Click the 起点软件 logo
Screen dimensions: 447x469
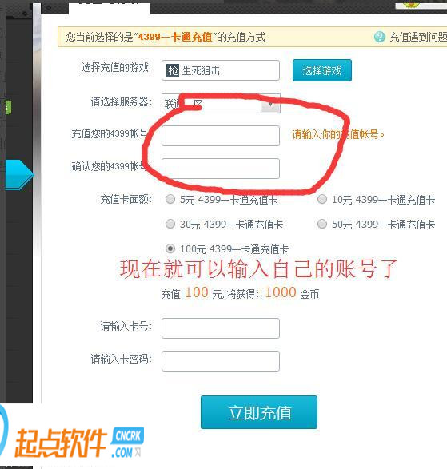[61, 443]
